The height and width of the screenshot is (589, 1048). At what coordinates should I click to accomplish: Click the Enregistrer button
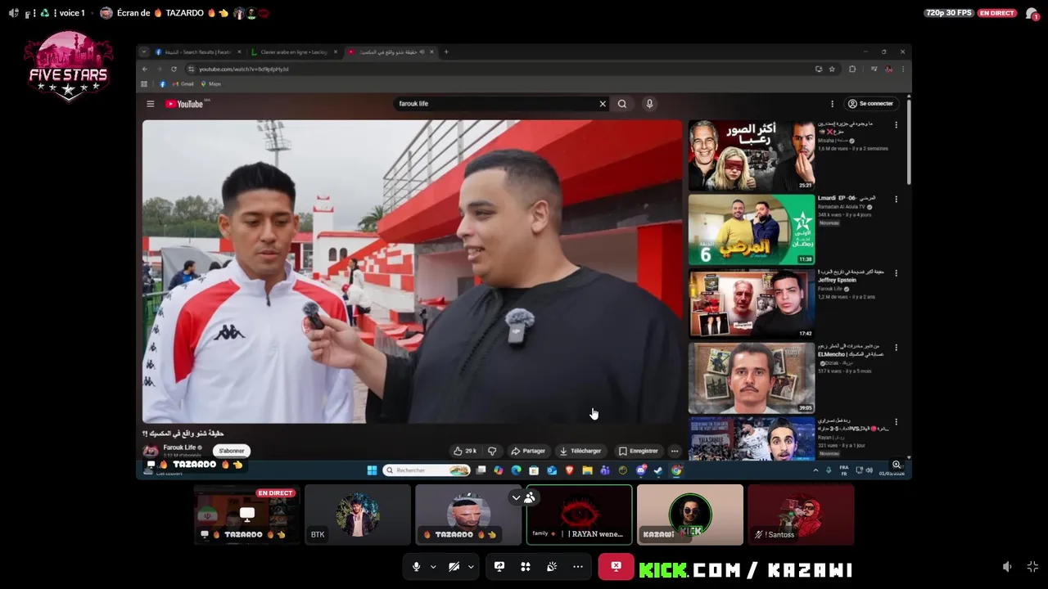coord(639,451)
